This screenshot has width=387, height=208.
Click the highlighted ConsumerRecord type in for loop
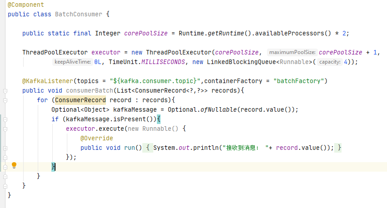[80, 100]
